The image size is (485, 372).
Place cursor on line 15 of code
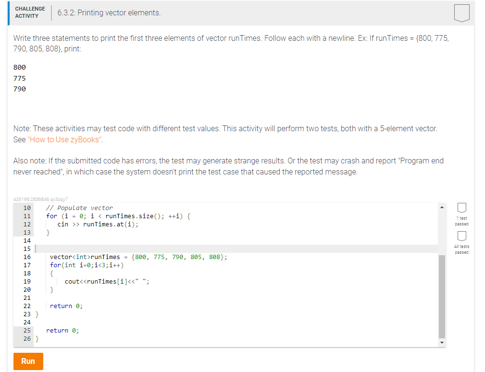96,248
